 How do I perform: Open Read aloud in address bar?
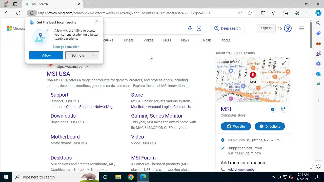(x=240, y=13)
